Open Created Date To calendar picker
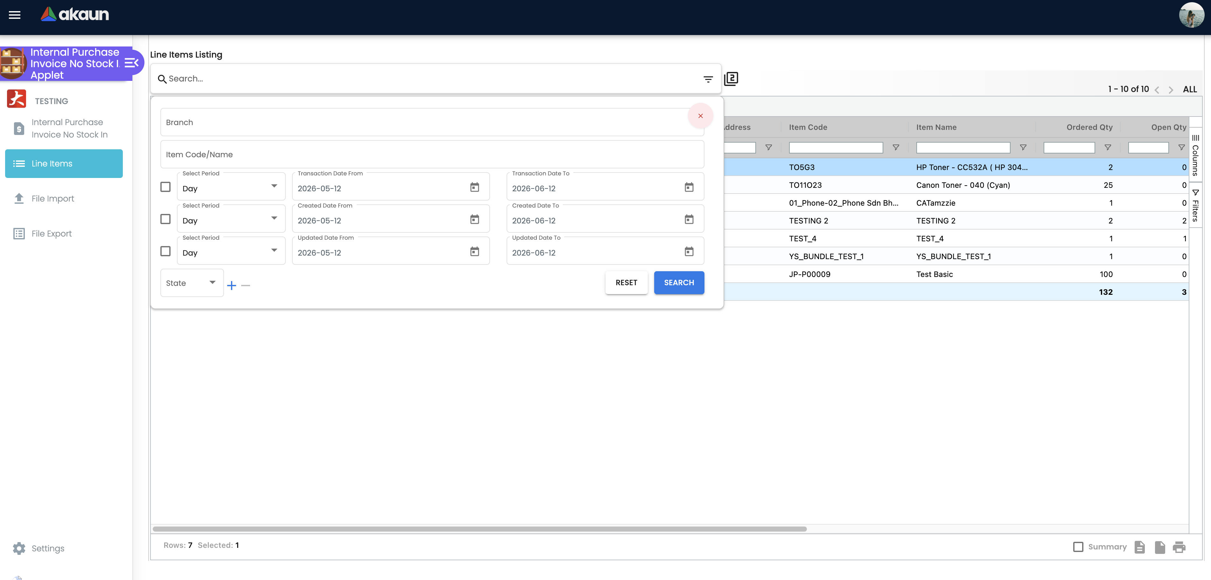The height and width of the screenshot is (580, 1211). pos(689,219)
